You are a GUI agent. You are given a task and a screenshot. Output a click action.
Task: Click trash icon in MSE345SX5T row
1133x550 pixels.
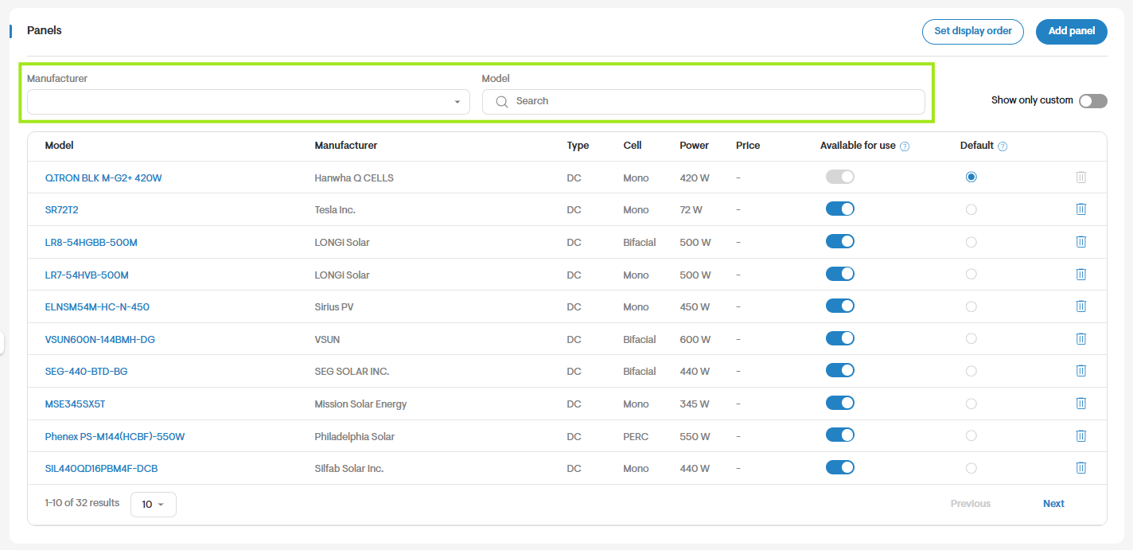click(1080, 404)
